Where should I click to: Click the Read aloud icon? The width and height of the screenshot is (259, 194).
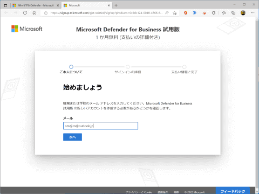pyautogui.click(x=167, y=13)
